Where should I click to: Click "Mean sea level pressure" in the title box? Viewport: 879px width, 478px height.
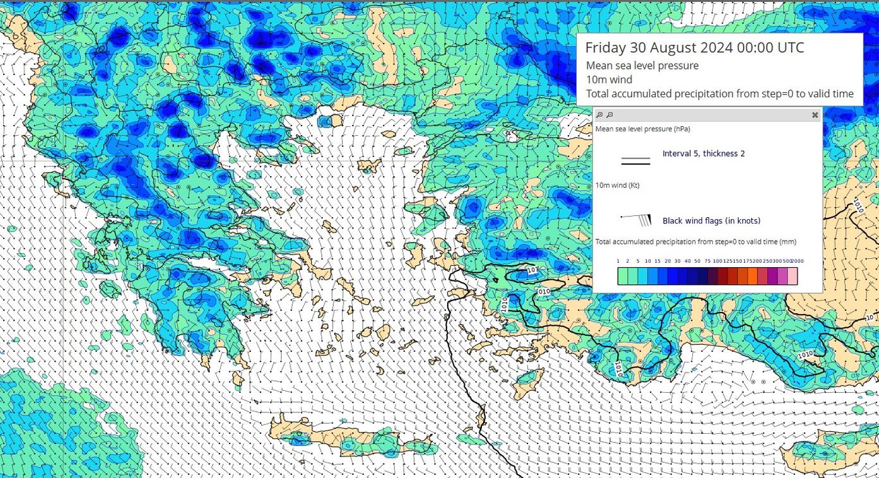(642, 66)
